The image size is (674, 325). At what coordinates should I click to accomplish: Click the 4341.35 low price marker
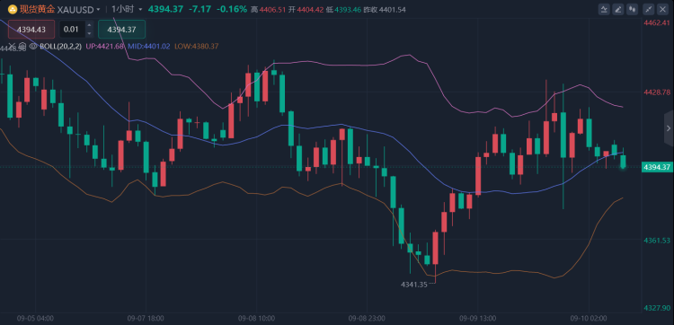click(x=414, y=285)
